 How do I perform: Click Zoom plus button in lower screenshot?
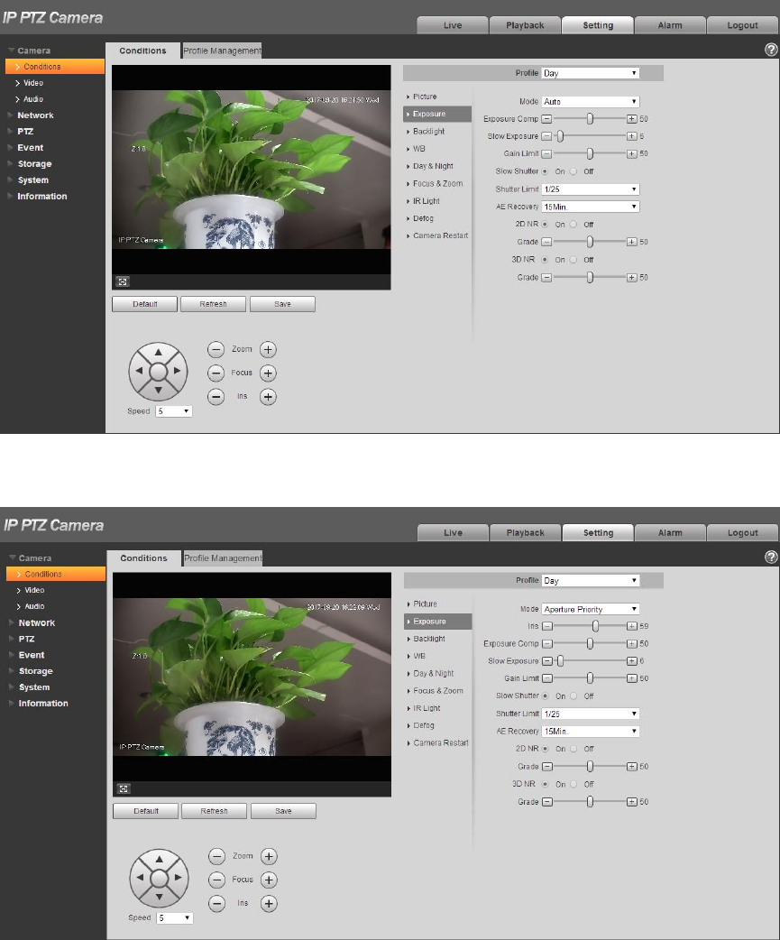click(x=269, y=857)
